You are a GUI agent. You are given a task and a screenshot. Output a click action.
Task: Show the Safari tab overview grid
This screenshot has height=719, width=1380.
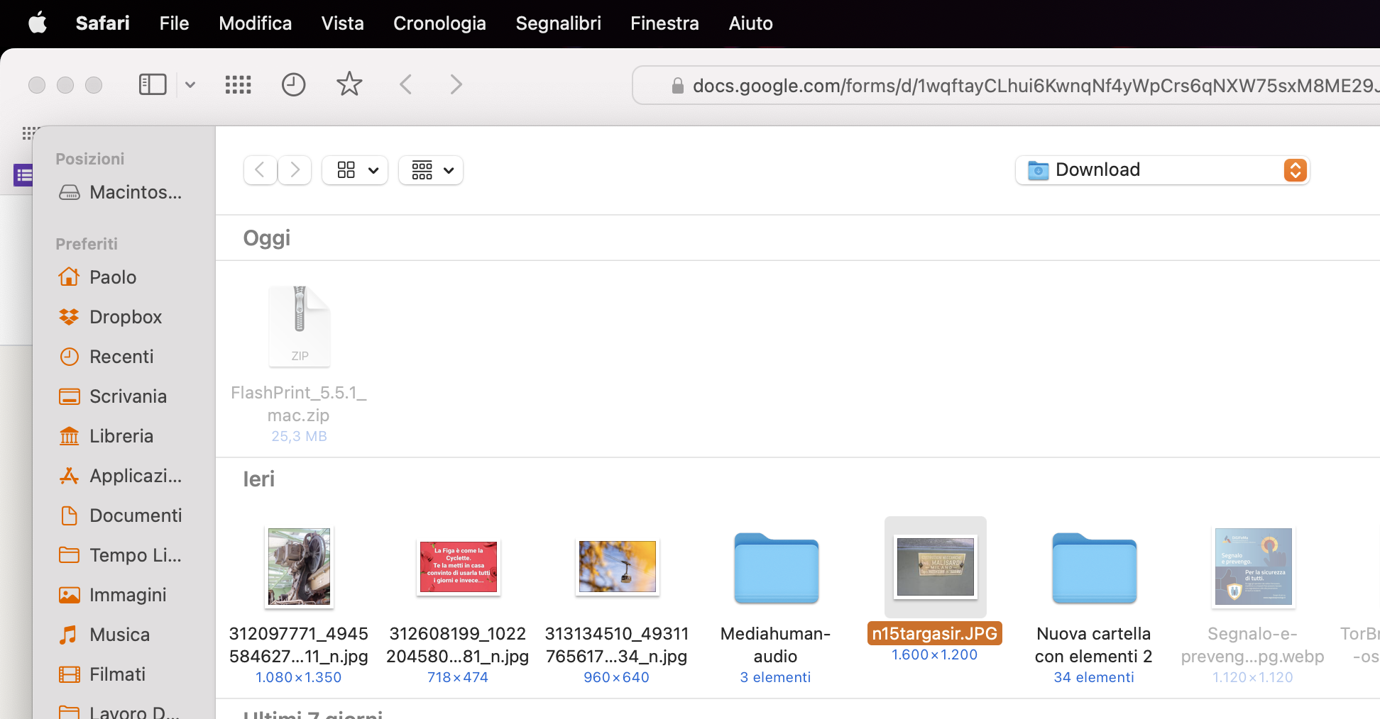pyautogui.click(x=238, y=85)
